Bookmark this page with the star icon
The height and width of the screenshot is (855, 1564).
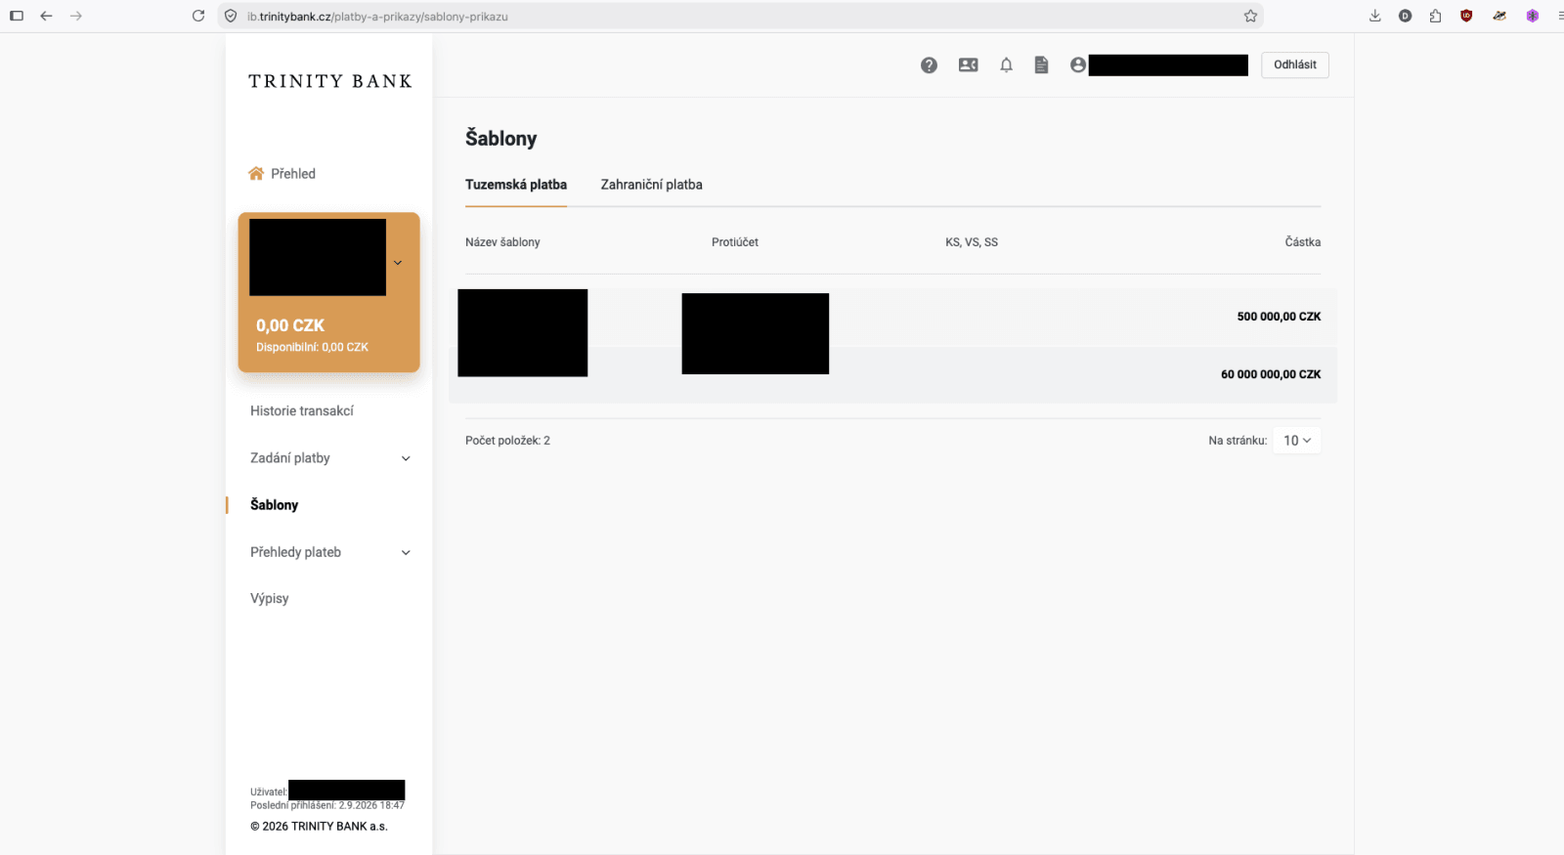point(1250,16)
